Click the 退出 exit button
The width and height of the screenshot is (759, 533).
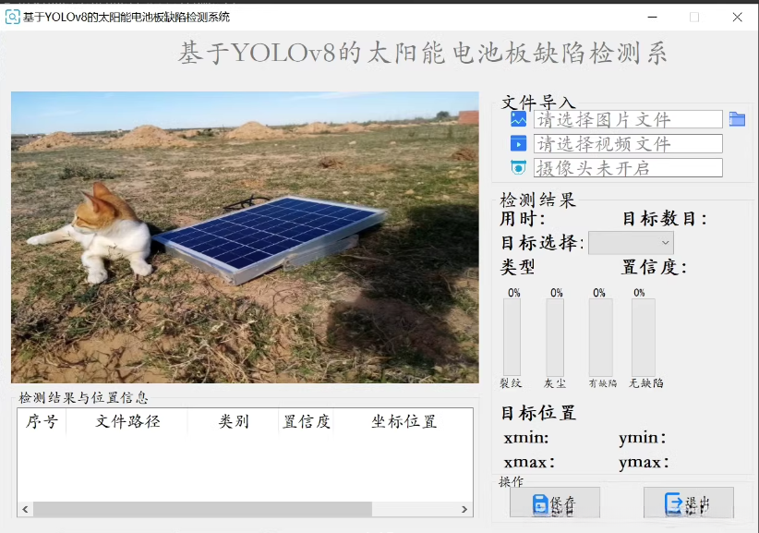[688, 503]
